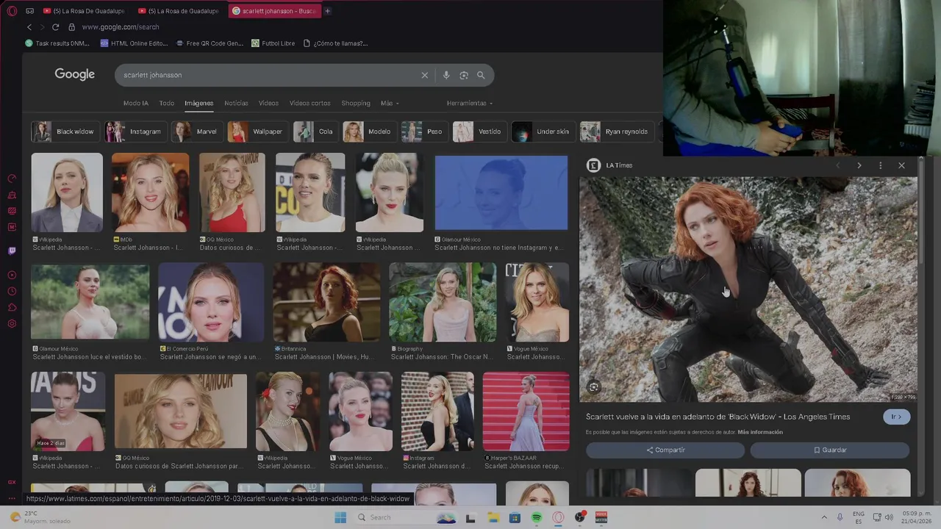Open the El Comercio Perú image result
This screenshot has width=941, height=529.
[x=211, y=302]
